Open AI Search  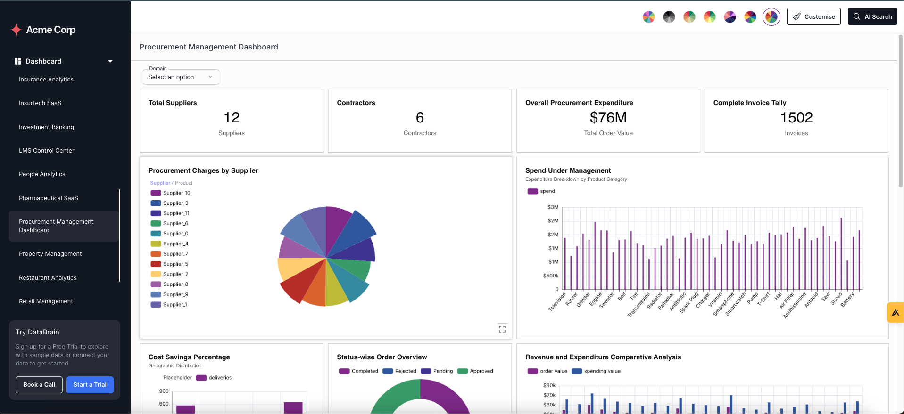coord(872,16)
